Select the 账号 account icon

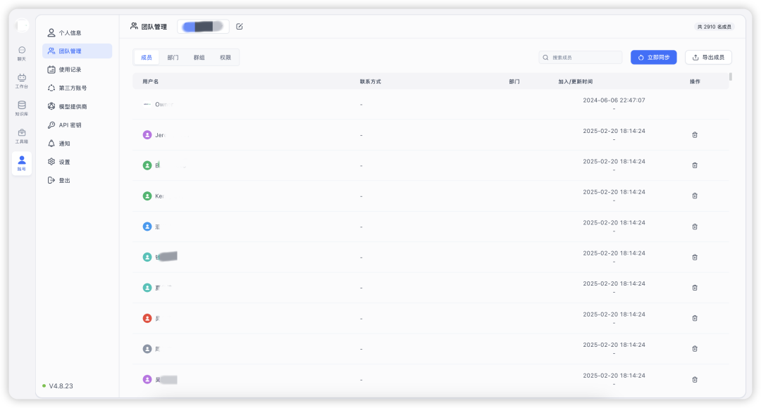tap(22, 163)
